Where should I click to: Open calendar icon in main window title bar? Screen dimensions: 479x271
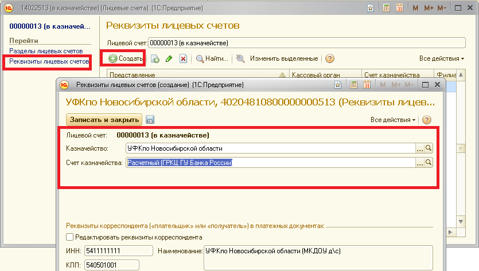[400, 8]
